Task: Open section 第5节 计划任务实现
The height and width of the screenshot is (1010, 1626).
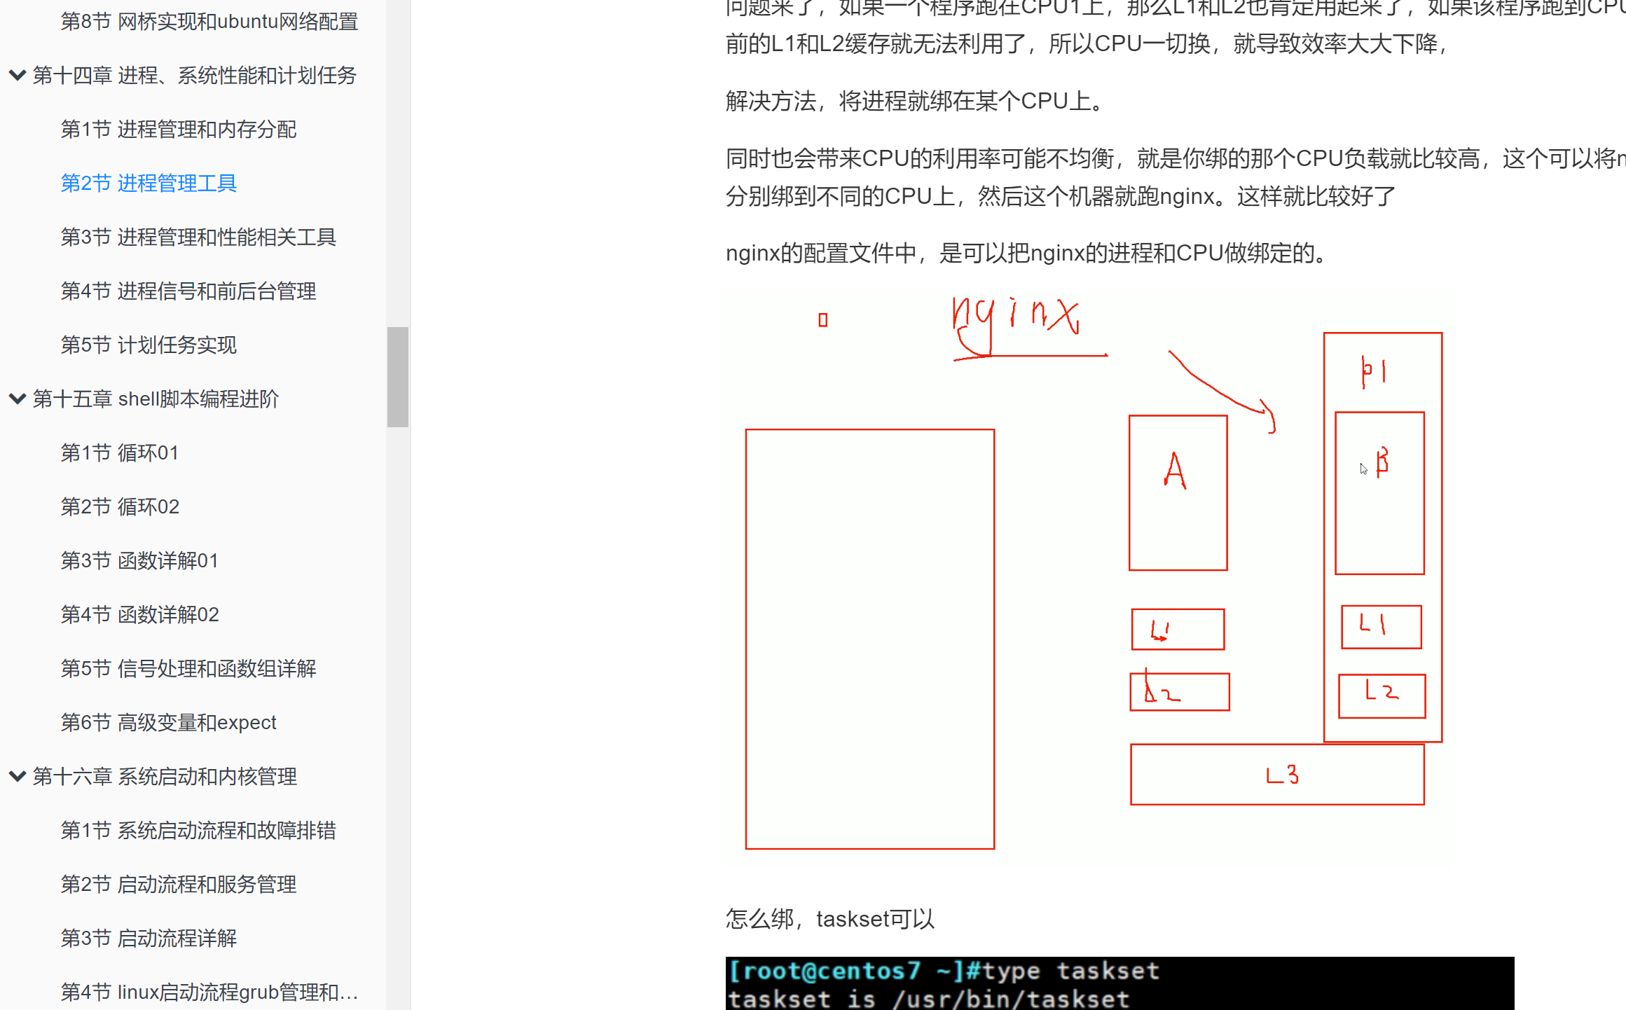Action: pos(149,345)
